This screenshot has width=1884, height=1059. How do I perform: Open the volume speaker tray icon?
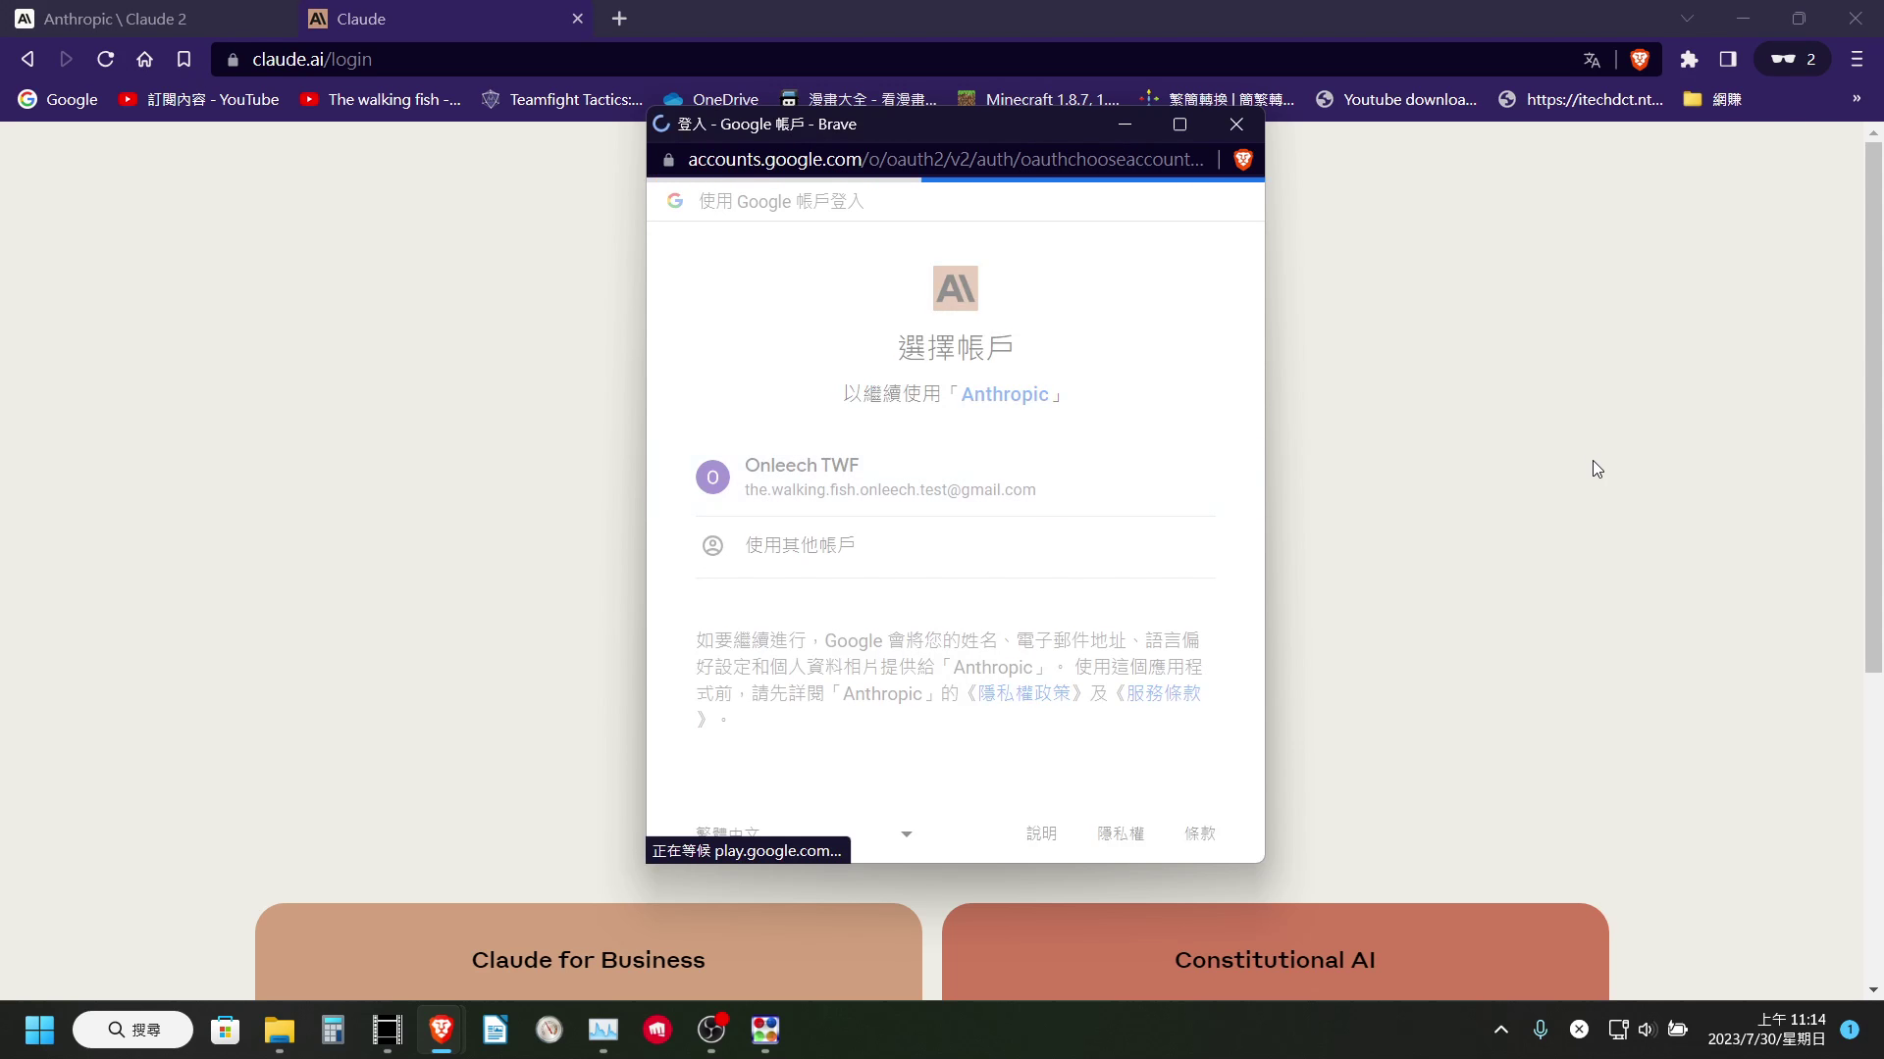(x=1647, y=1030)
